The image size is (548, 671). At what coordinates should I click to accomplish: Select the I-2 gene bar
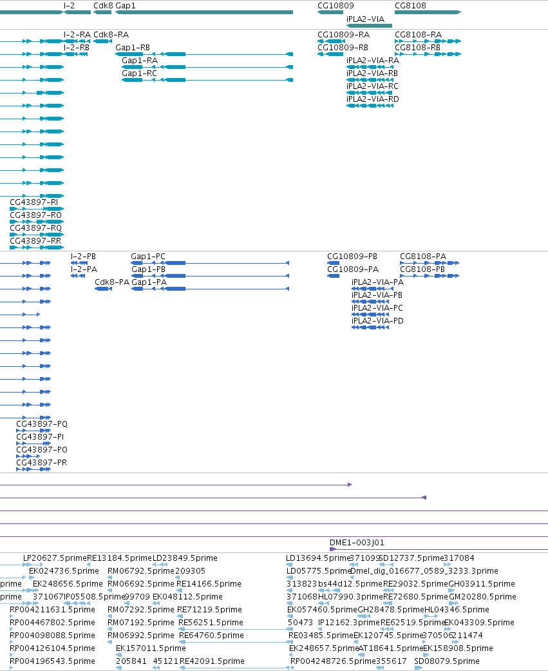pyautogui.click(x=77, y=12)
